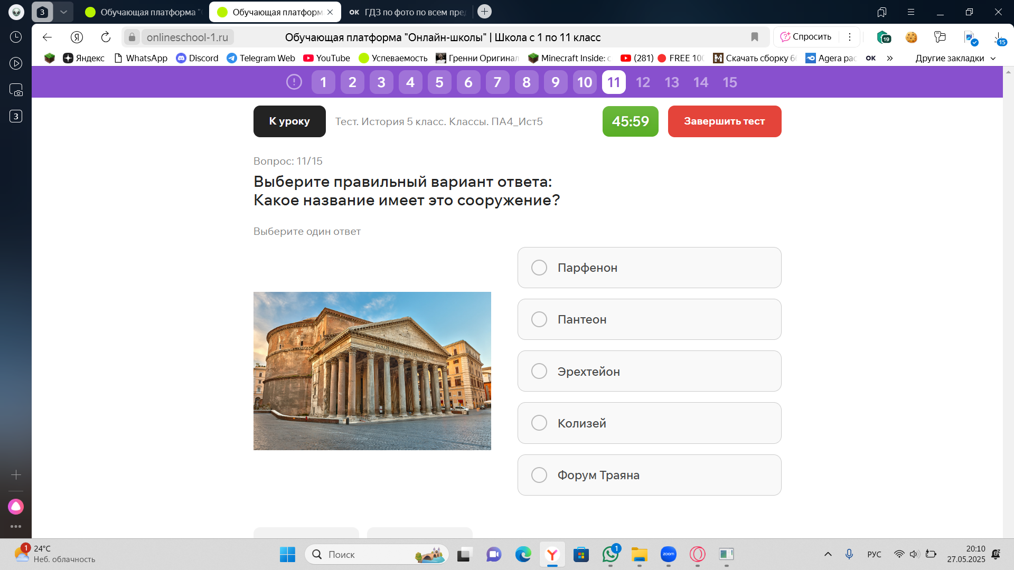This screenshot has width=1014, height=570.
Task: Expand the hidden bookmarks chevron
Action: [890, 58]
